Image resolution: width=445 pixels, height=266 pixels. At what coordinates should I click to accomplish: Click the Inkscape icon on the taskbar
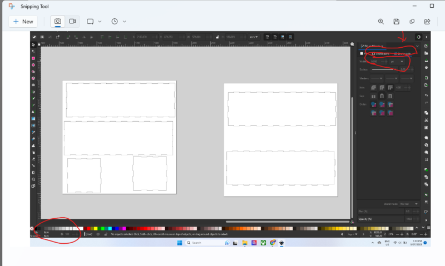point(281,243)
